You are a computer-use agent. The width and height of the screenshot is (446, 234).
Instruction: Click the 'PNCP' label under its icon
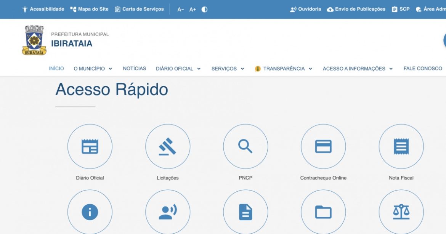(x=245, y=178)
